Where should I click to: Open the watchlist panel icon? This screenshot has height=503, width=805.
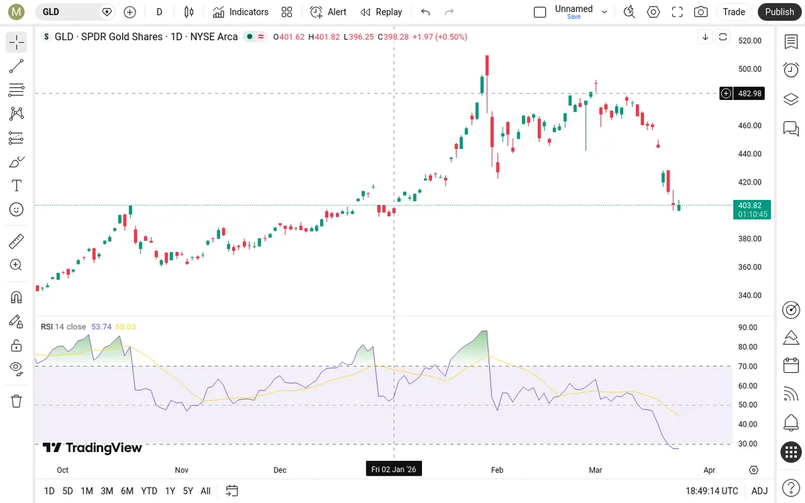tap(791, 42)
